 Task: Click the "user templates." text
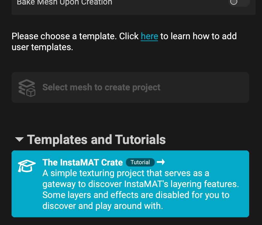click(x=42, y=47)
